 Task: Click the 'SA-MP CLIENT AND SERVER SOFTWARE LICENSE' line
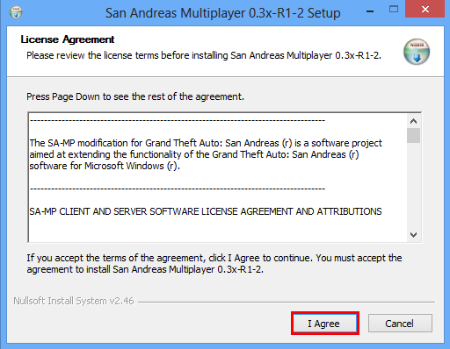(x=206, y=211)
